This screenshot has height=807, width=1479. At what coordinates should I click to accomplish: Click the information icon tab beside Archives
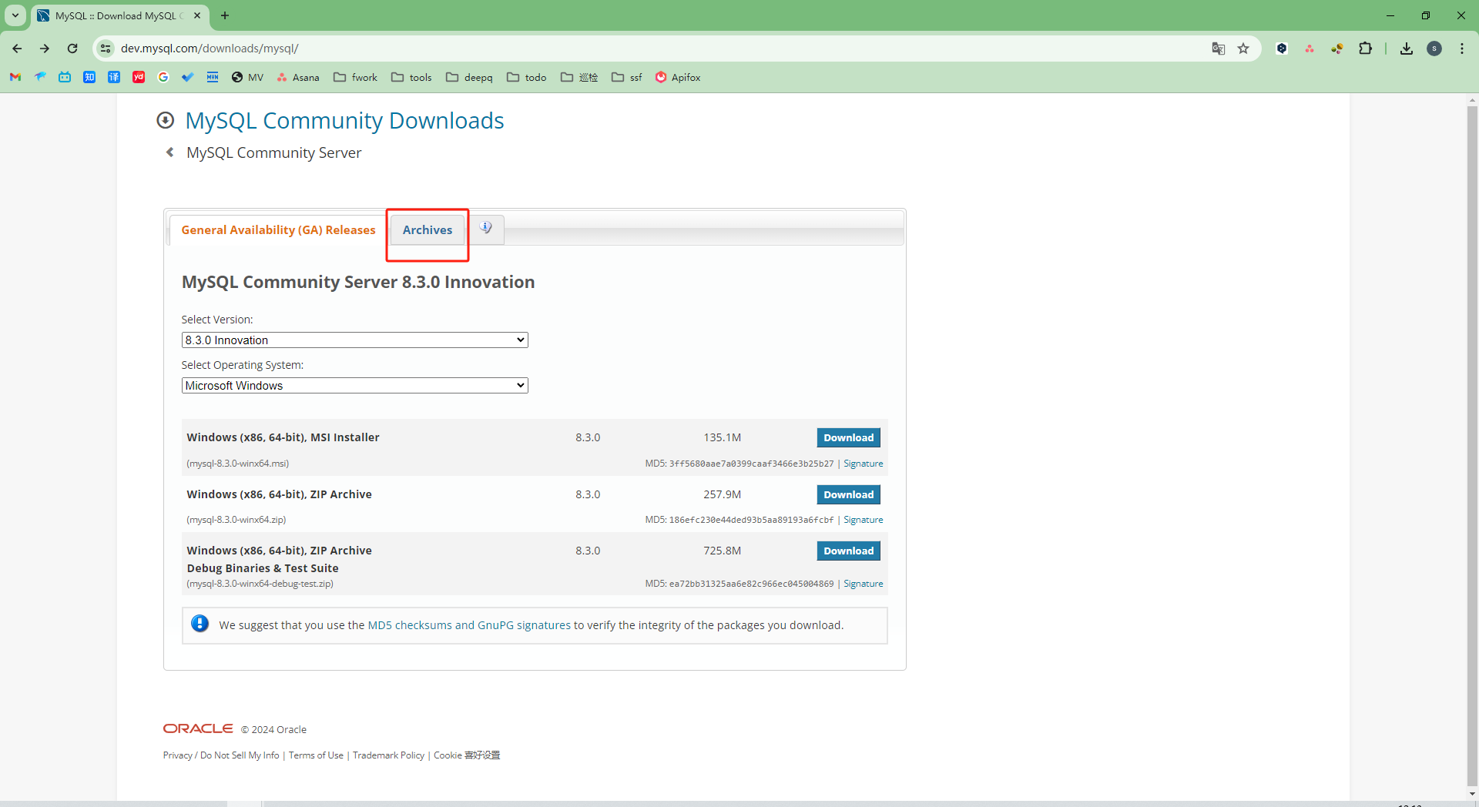coord(486,229)
